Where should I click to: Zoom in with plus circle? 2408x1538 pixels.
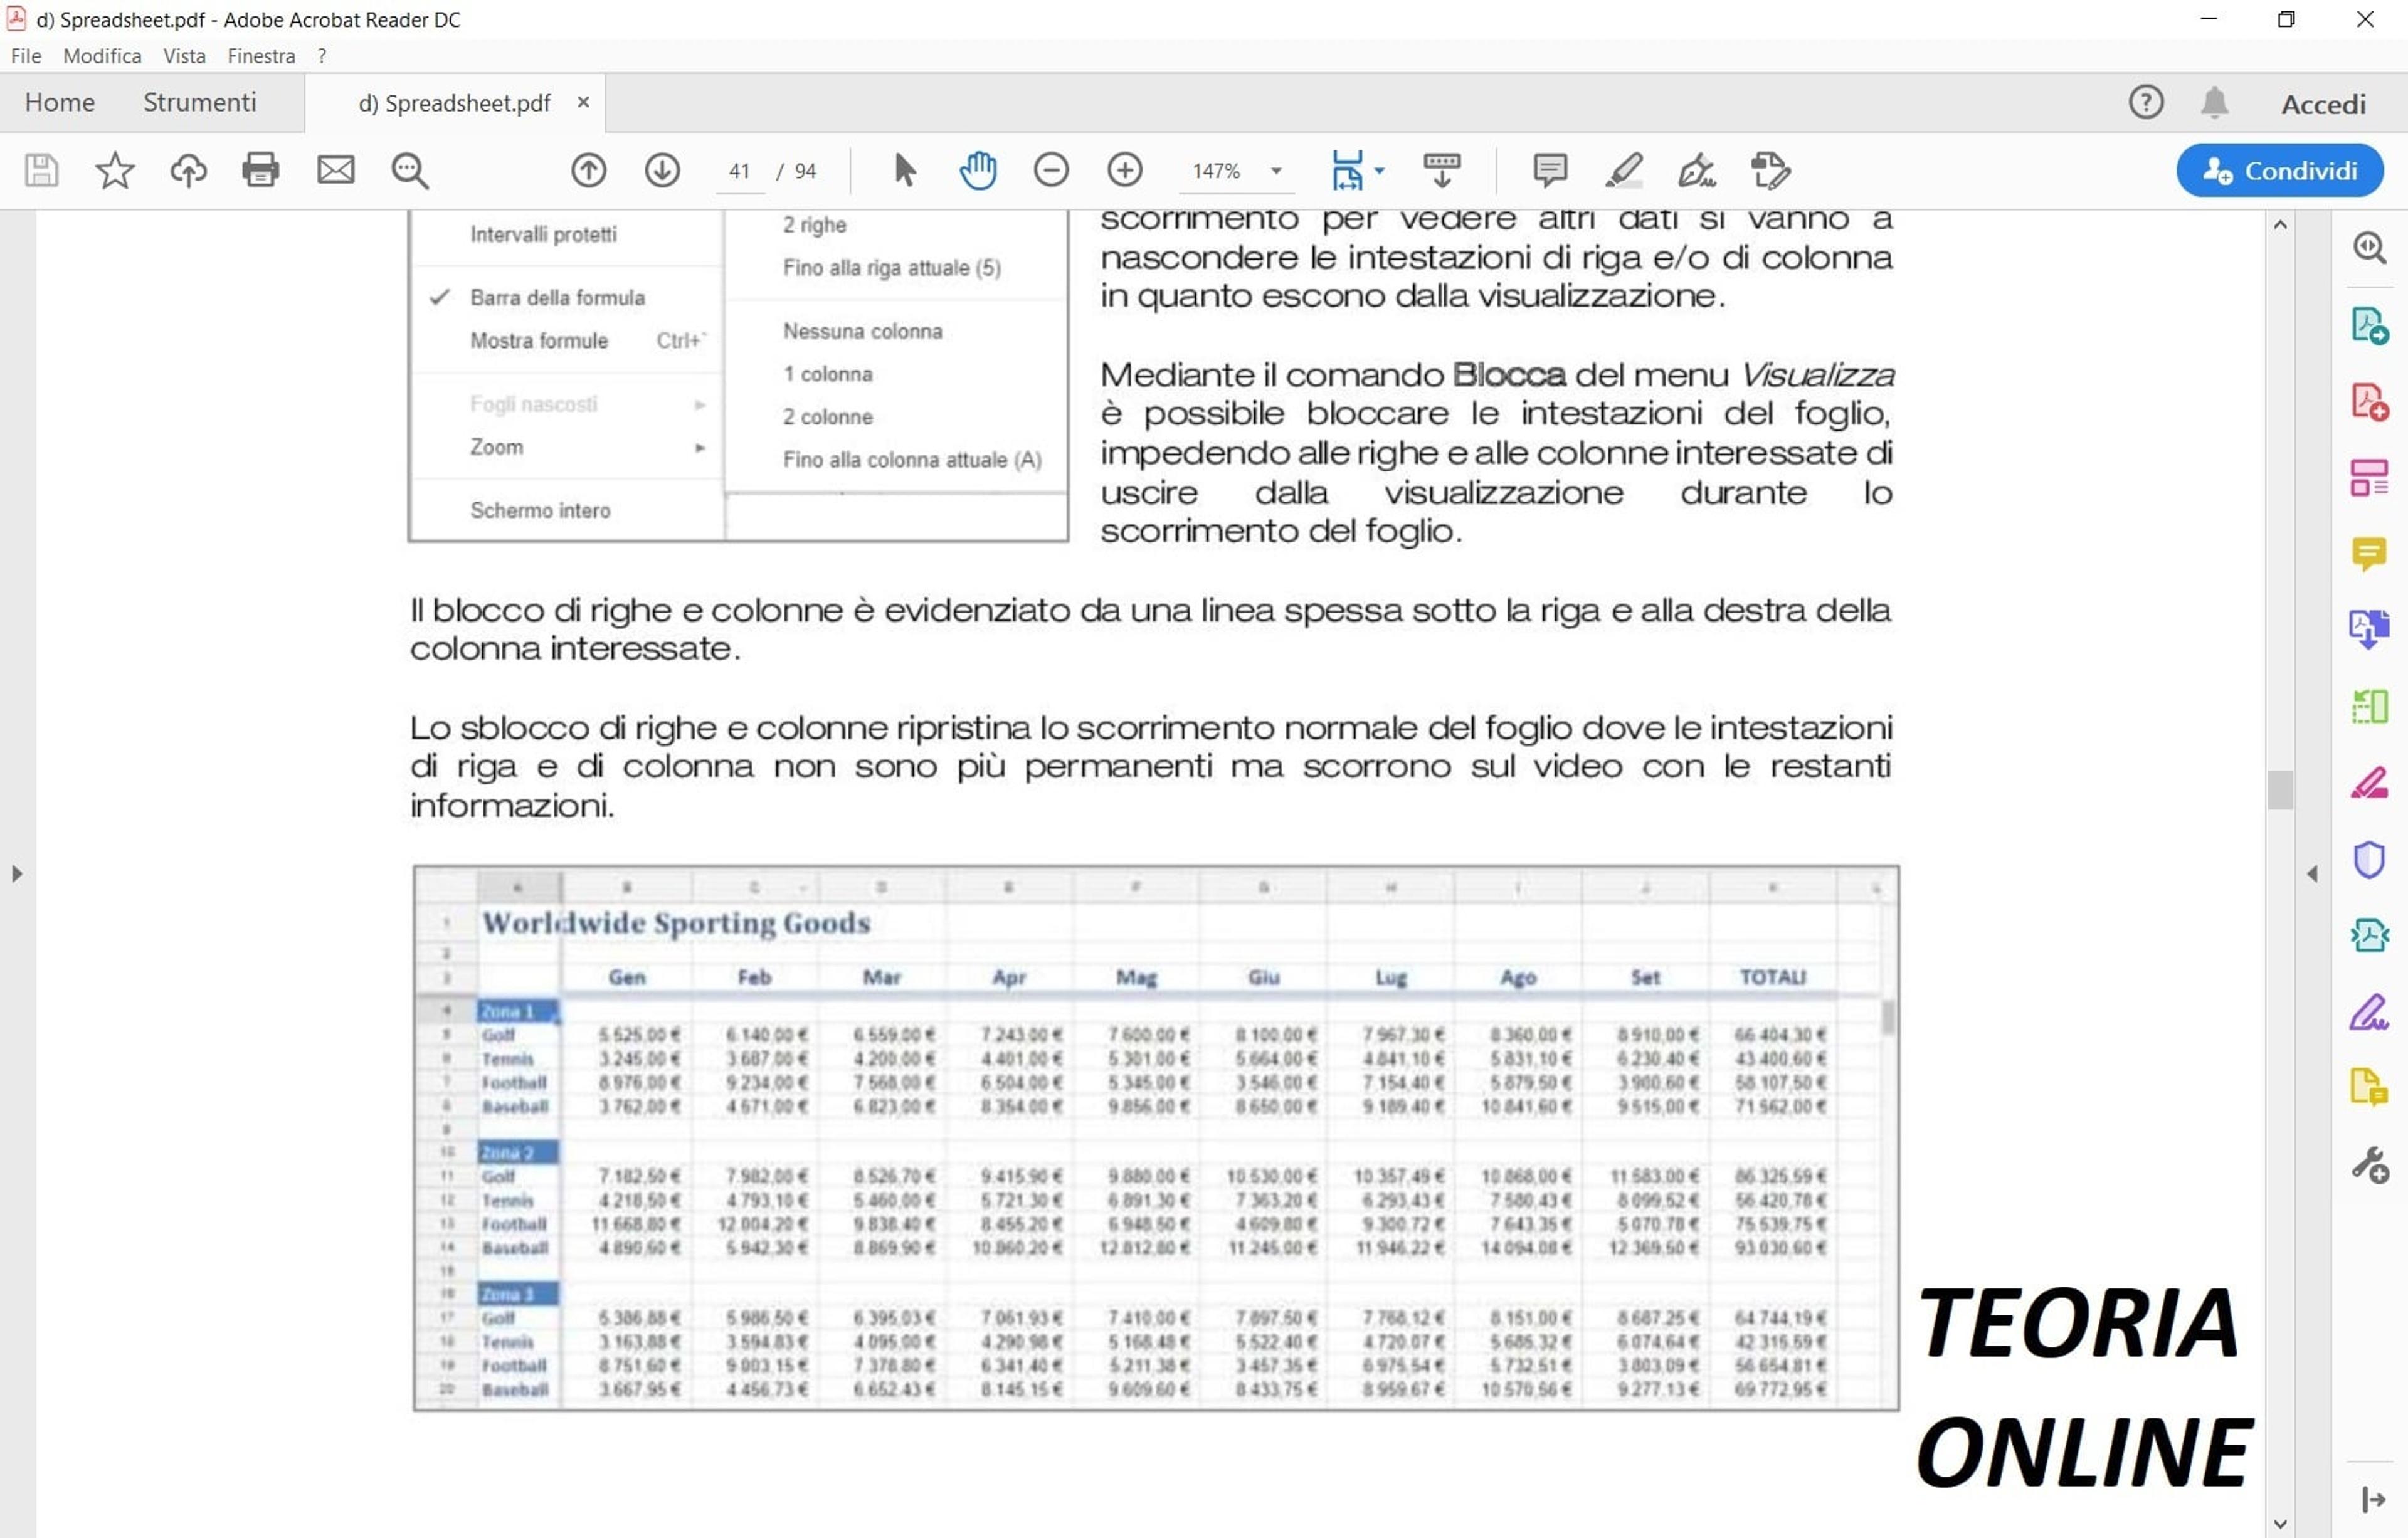pos(1125,170)
